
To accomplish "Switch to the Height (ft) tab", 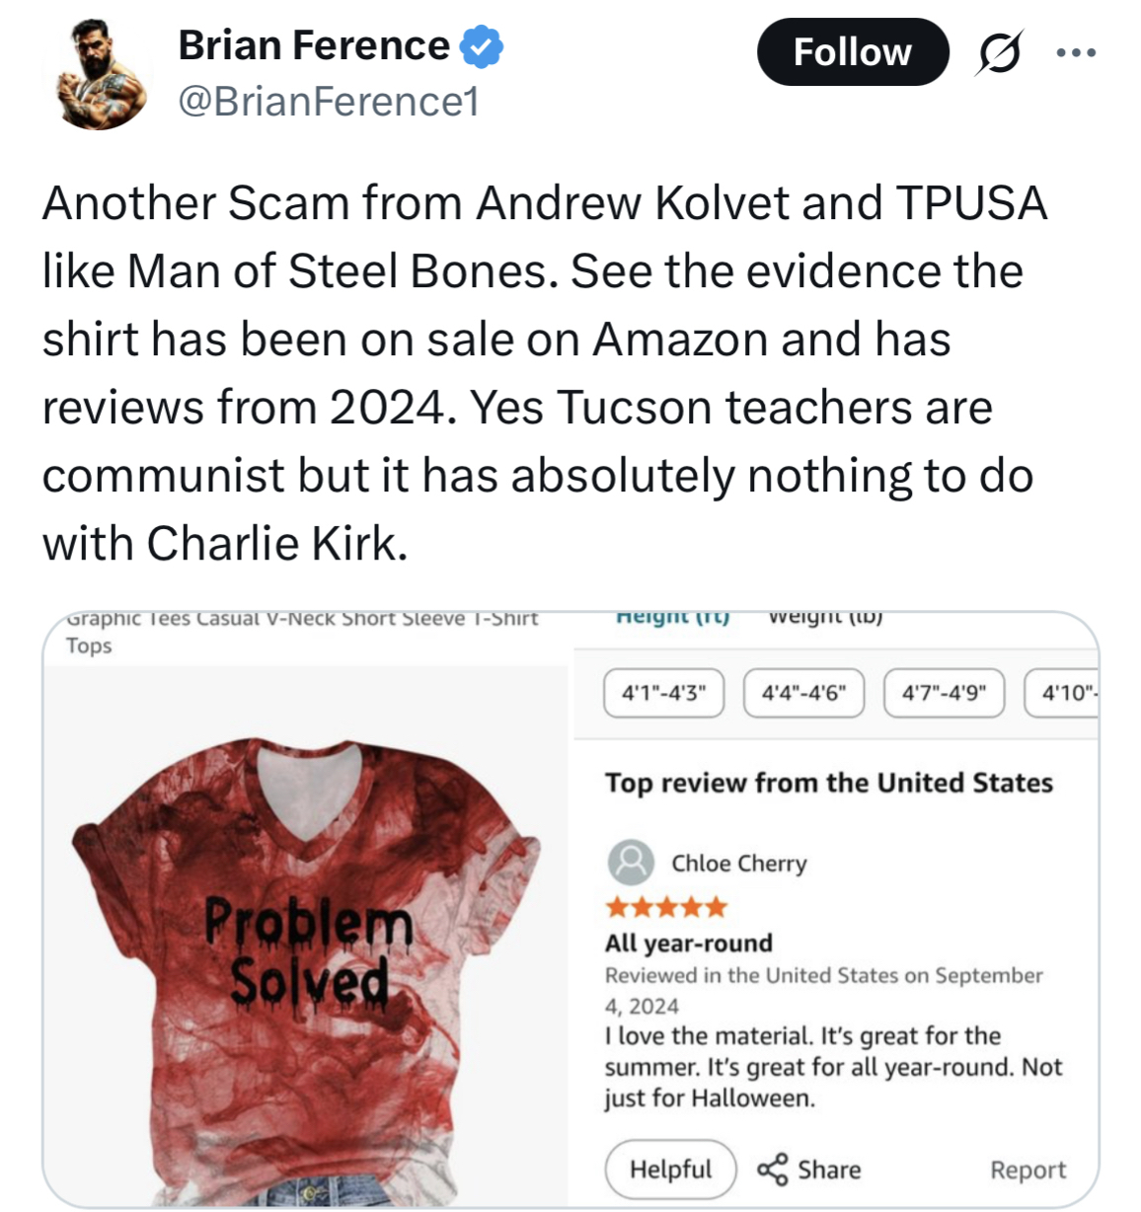I will 672,619.
